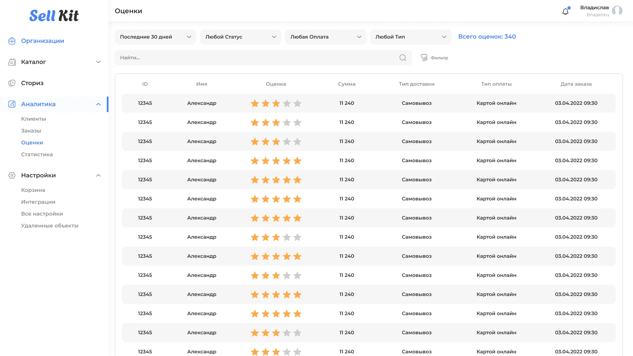Click the Настройки gear icon
Image resolution: width=633 pixels, height=356 pixels.
[x=12, y=175]
